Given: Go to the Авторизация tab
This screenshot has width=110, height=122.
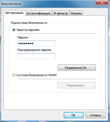Looking at the screenshot, I should coord(14,13).
